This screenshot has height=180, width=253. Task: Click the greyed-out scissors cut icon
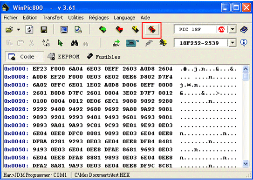[x=32, y=43]
